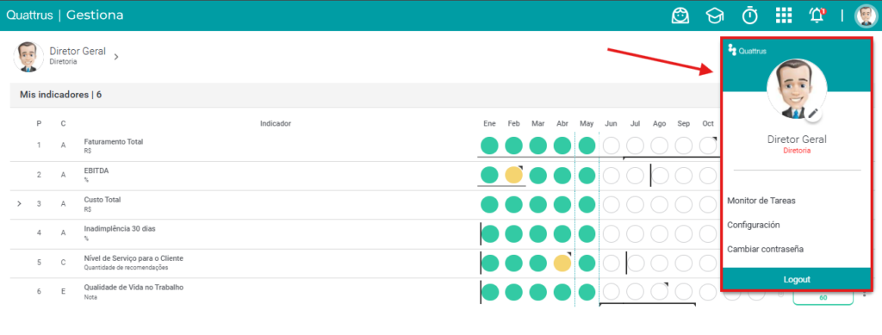Select Configuración in the profile menu
The height and width of the screenshot is (335, 882).
coord(753,225)
